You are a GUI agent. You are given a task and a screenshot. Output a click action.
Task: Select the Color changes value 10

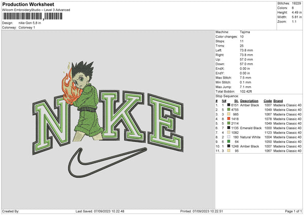[x=242, y=37]
